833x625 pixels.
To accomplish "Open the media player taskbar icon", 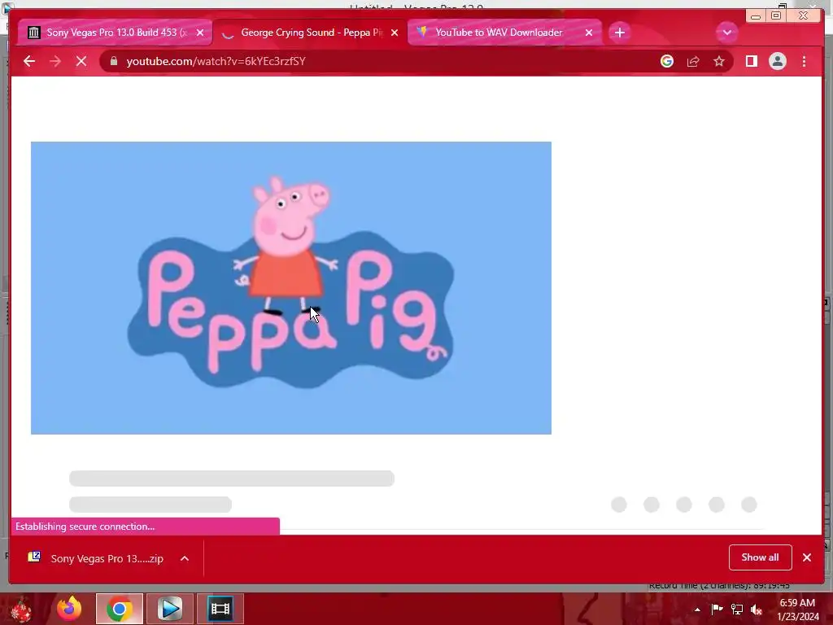I will point(169,609).
